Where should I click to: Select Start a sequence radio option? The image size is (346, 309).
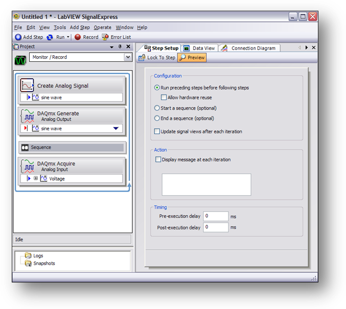(157, 108)
